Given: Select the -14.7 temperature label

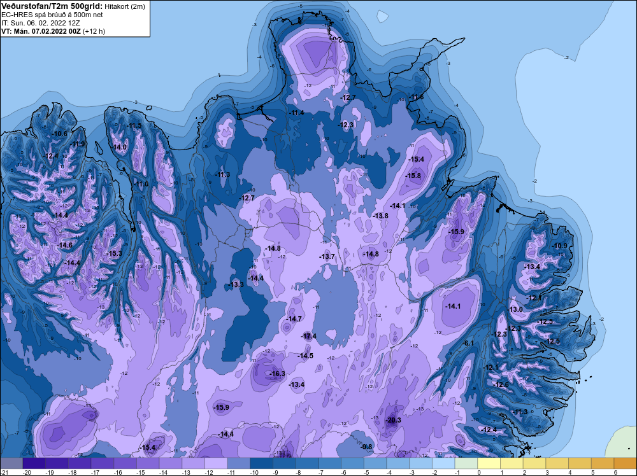Looking at the screenshot, I should pos(294,319).
